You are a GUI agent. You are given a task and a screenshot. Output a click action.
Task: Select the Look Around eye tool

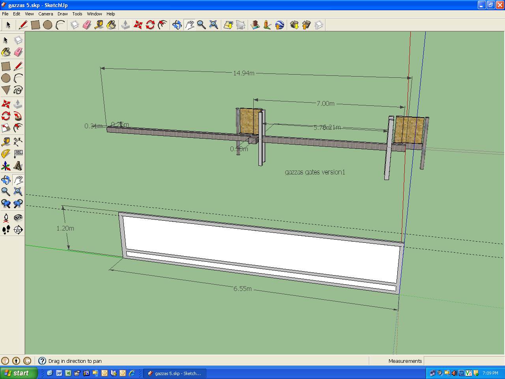pyautogui.click(x=18, y=218)
